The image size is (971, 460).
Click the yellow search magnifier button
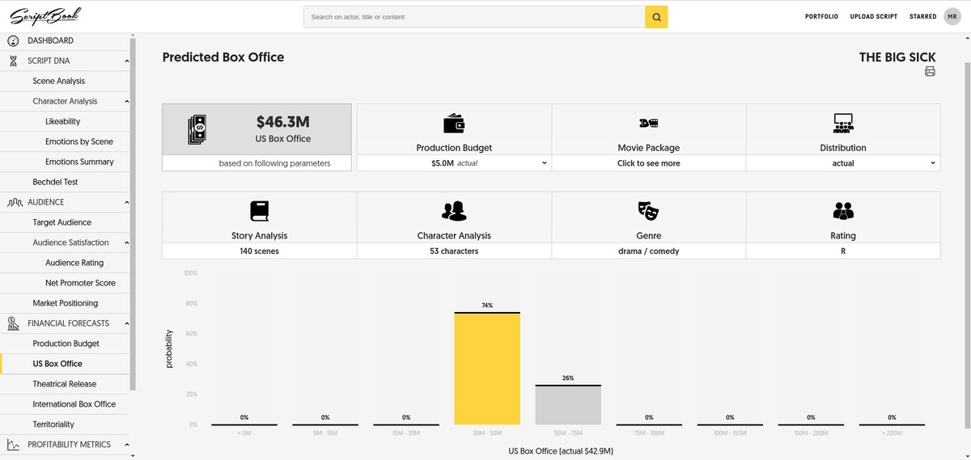[x=656, y=17]
